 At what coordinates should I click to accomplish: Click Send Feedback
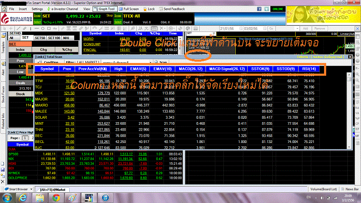point(172,9)
